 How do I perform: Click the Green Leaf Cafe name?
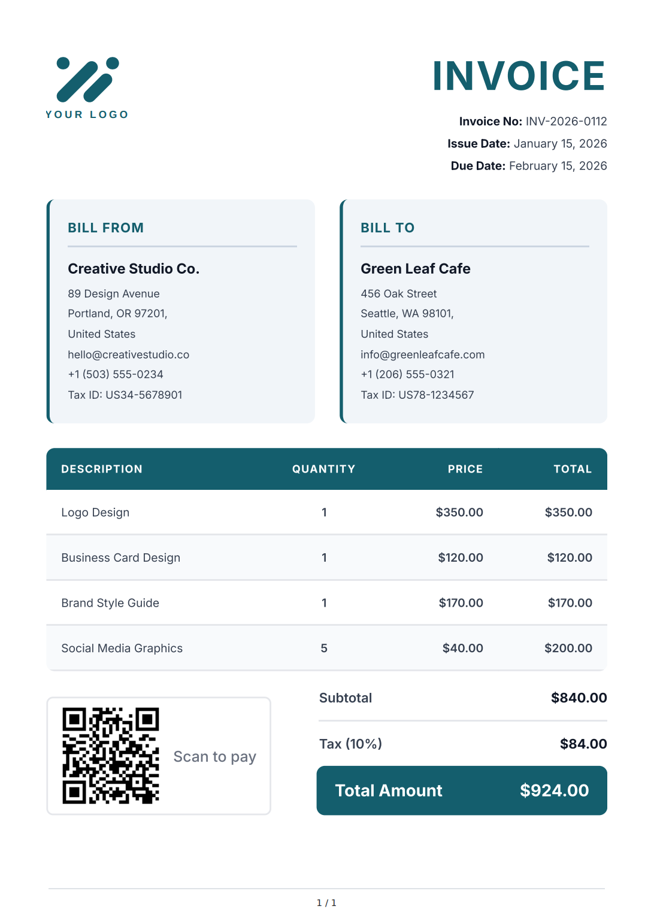point(415,269)
